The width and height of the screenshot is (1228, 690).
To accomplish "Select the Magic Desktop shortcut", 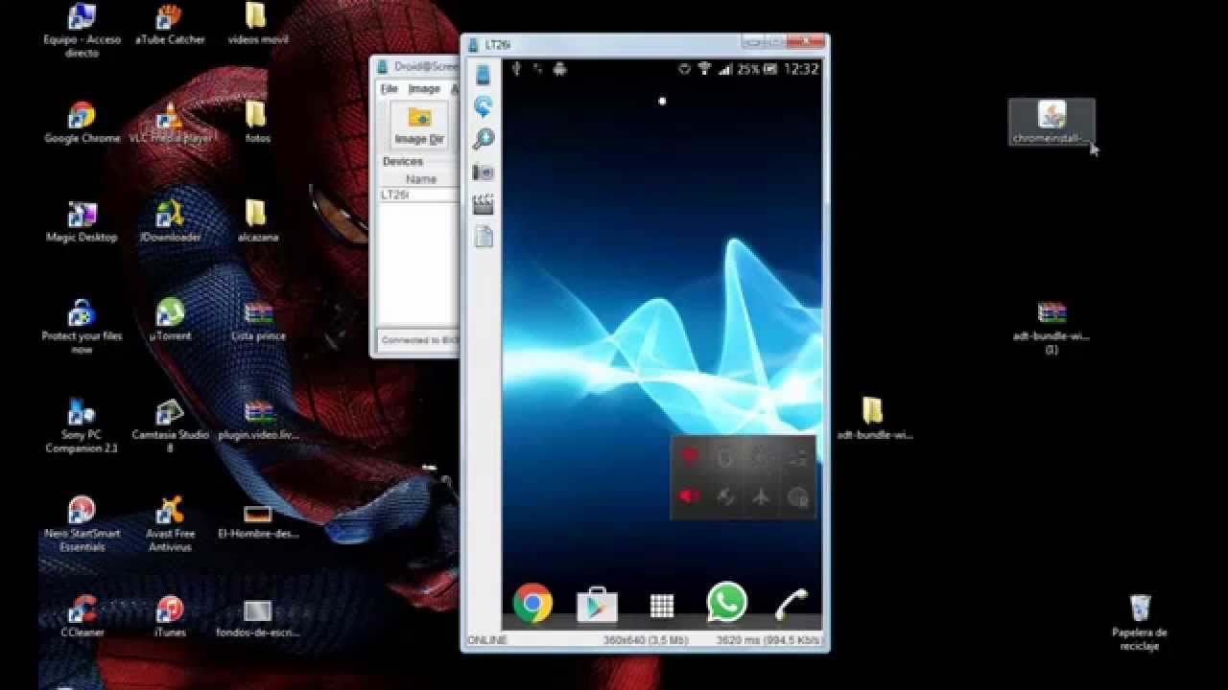I will pyautogui.click(x=82, y=221).
